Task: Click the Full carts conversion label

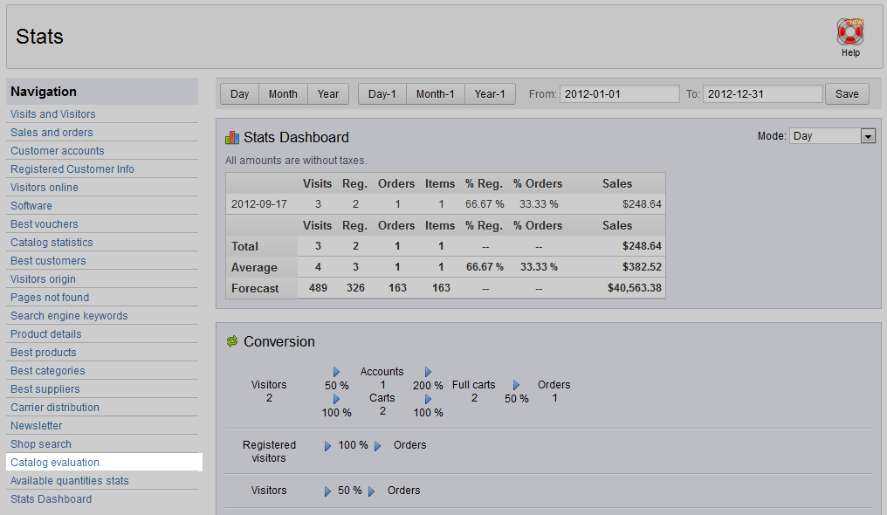Action: pos(473,385)
